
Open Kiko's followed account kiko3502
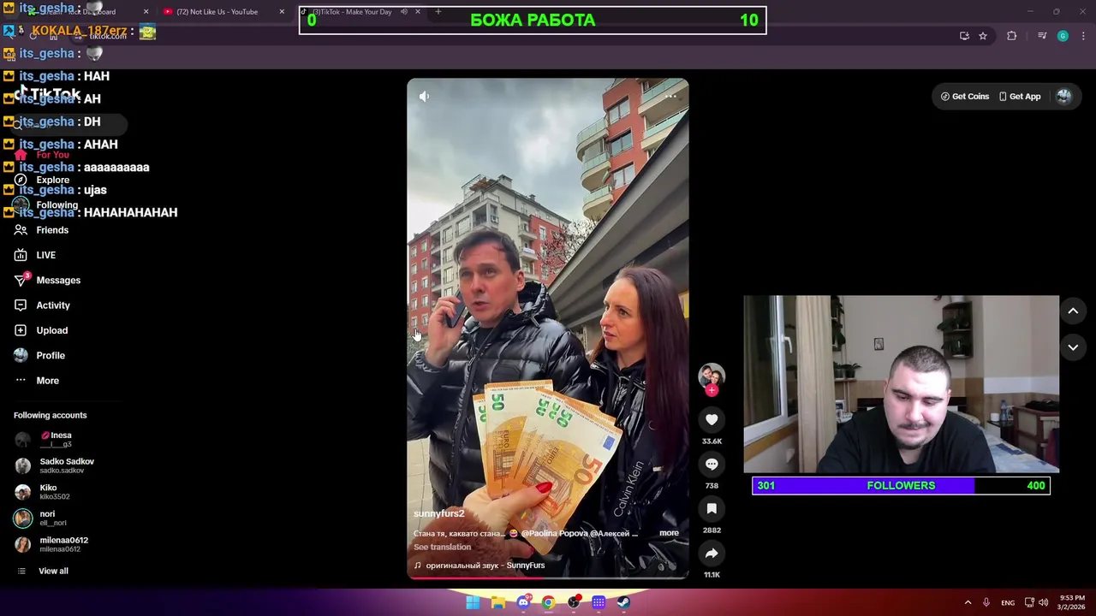click(x=56, y=492)
